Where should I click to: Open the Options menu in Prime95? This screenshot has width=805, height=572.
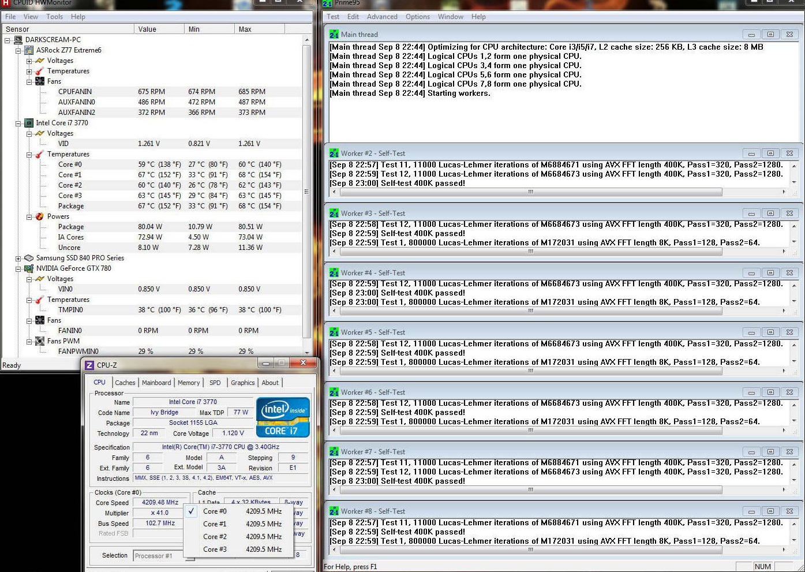[x=418, y=17]
